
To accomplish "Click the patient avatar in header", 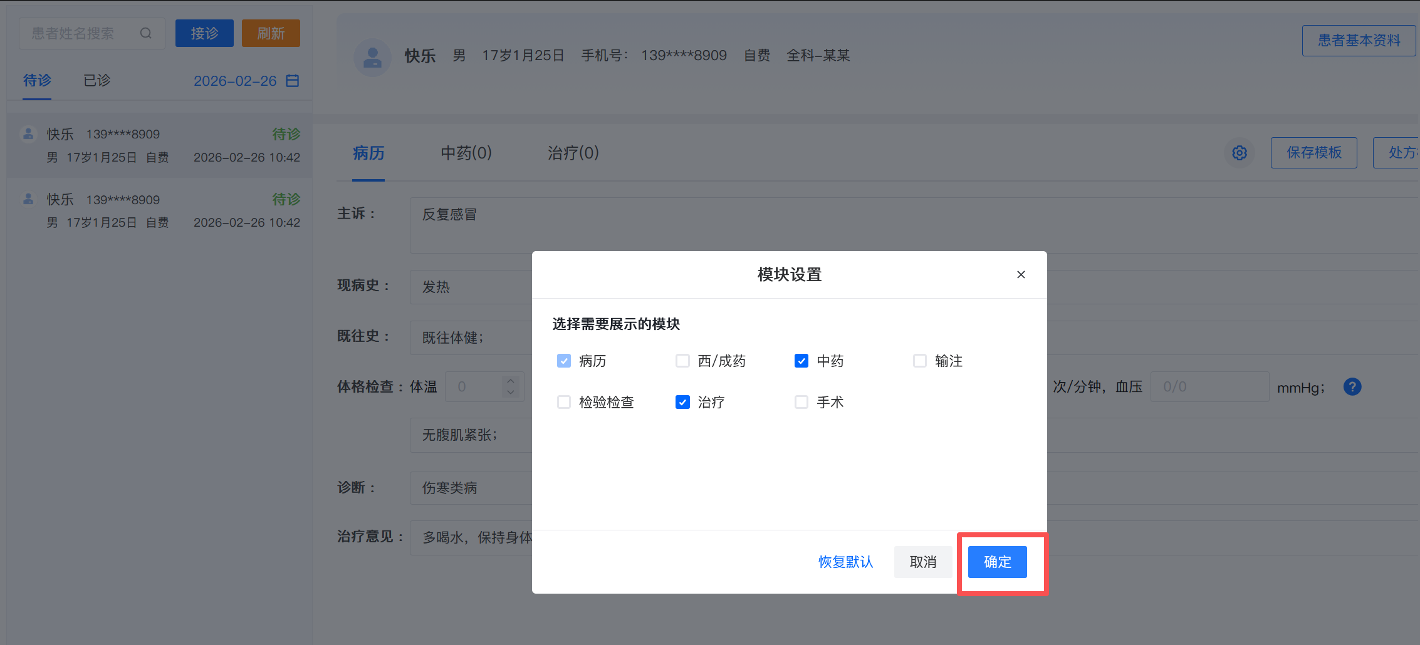I will [372, 57].
